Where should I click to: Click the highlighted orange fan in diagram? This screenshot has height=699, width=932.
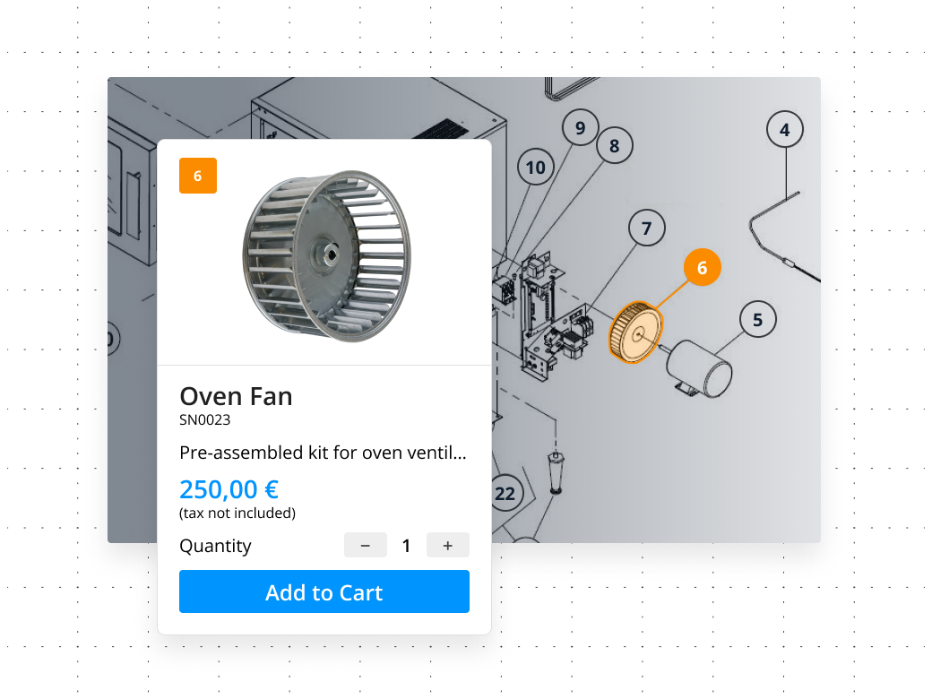pyautogui.click(x=636, y=332)
